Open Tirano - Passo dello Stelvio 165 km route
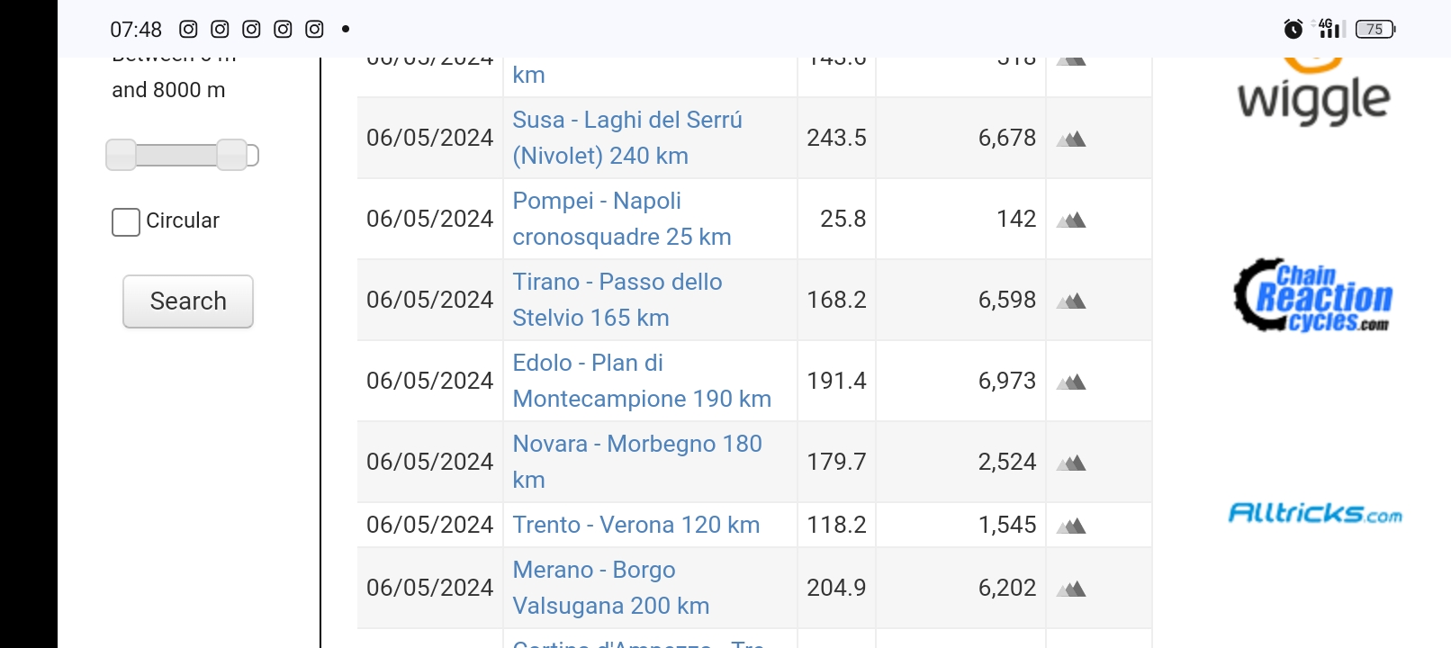This screenshot has height=648, width=1451. click(617, 300)
